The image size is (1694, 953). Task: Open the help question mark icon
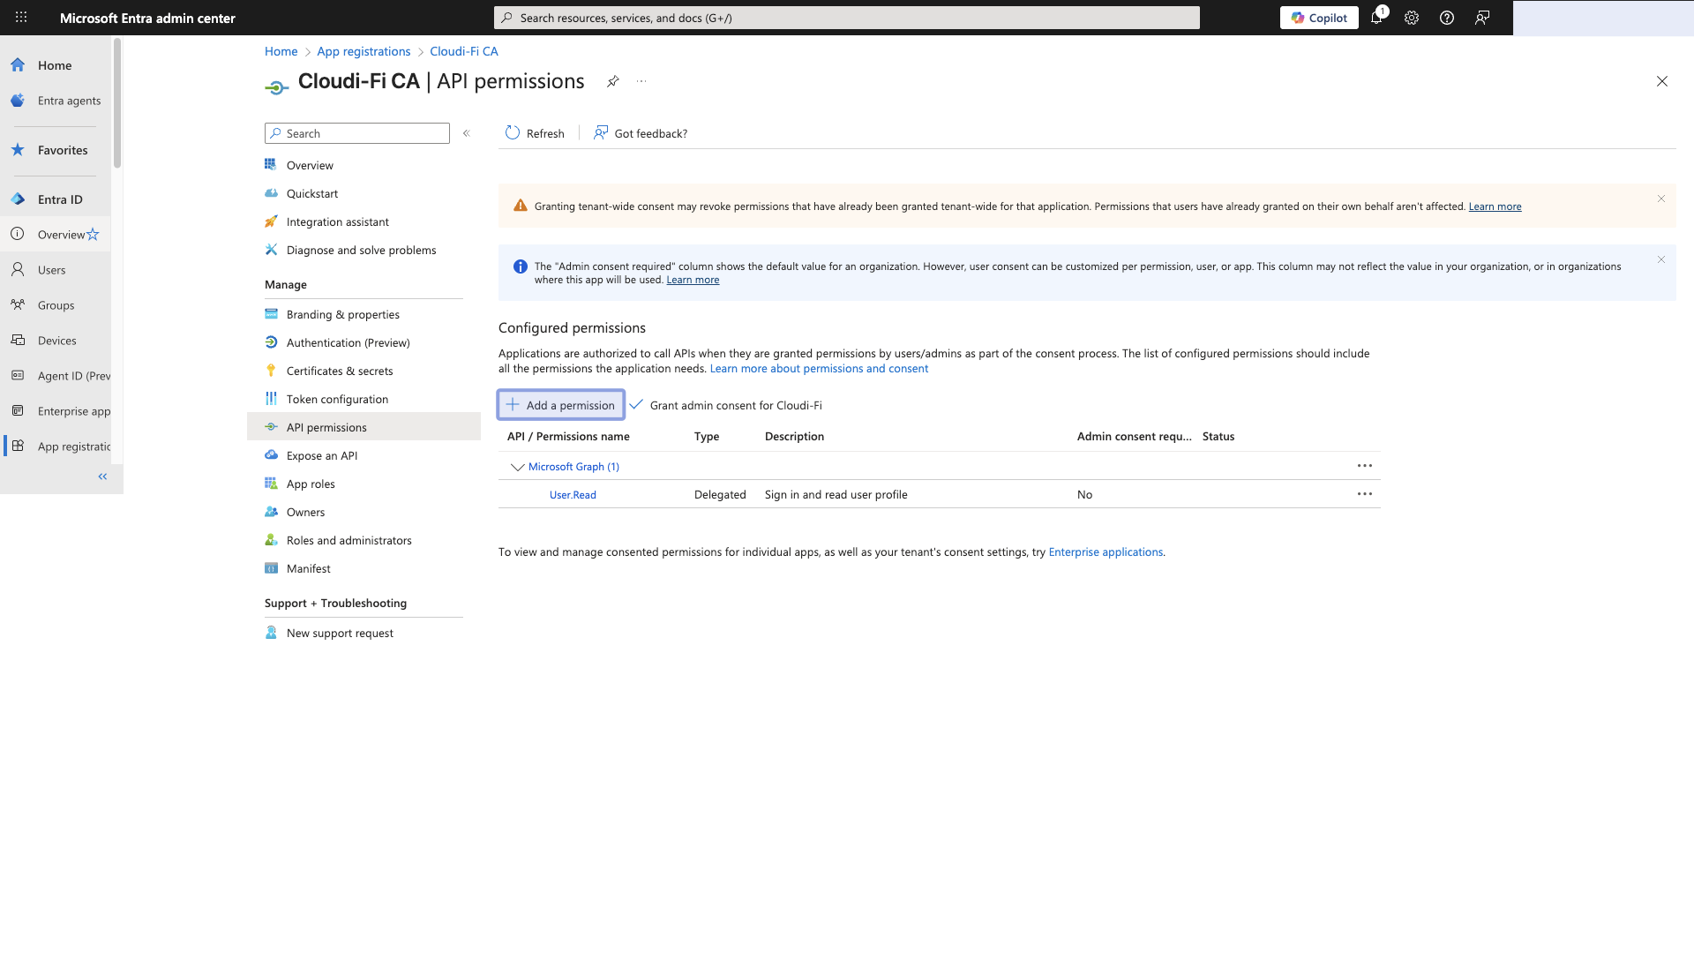click(x=1446, y=18)
